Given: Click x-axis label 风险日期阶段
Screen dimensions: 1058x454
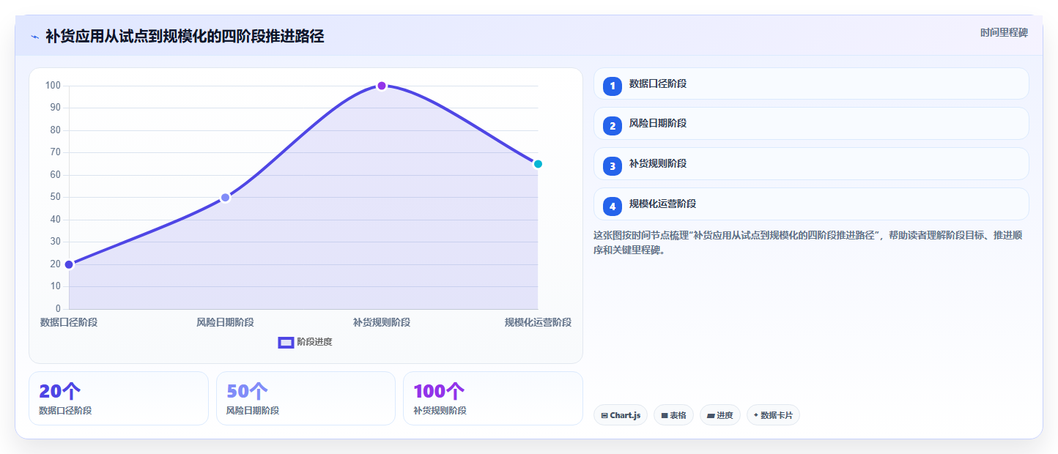Looking at the screenshot, I should coord(225,322).
